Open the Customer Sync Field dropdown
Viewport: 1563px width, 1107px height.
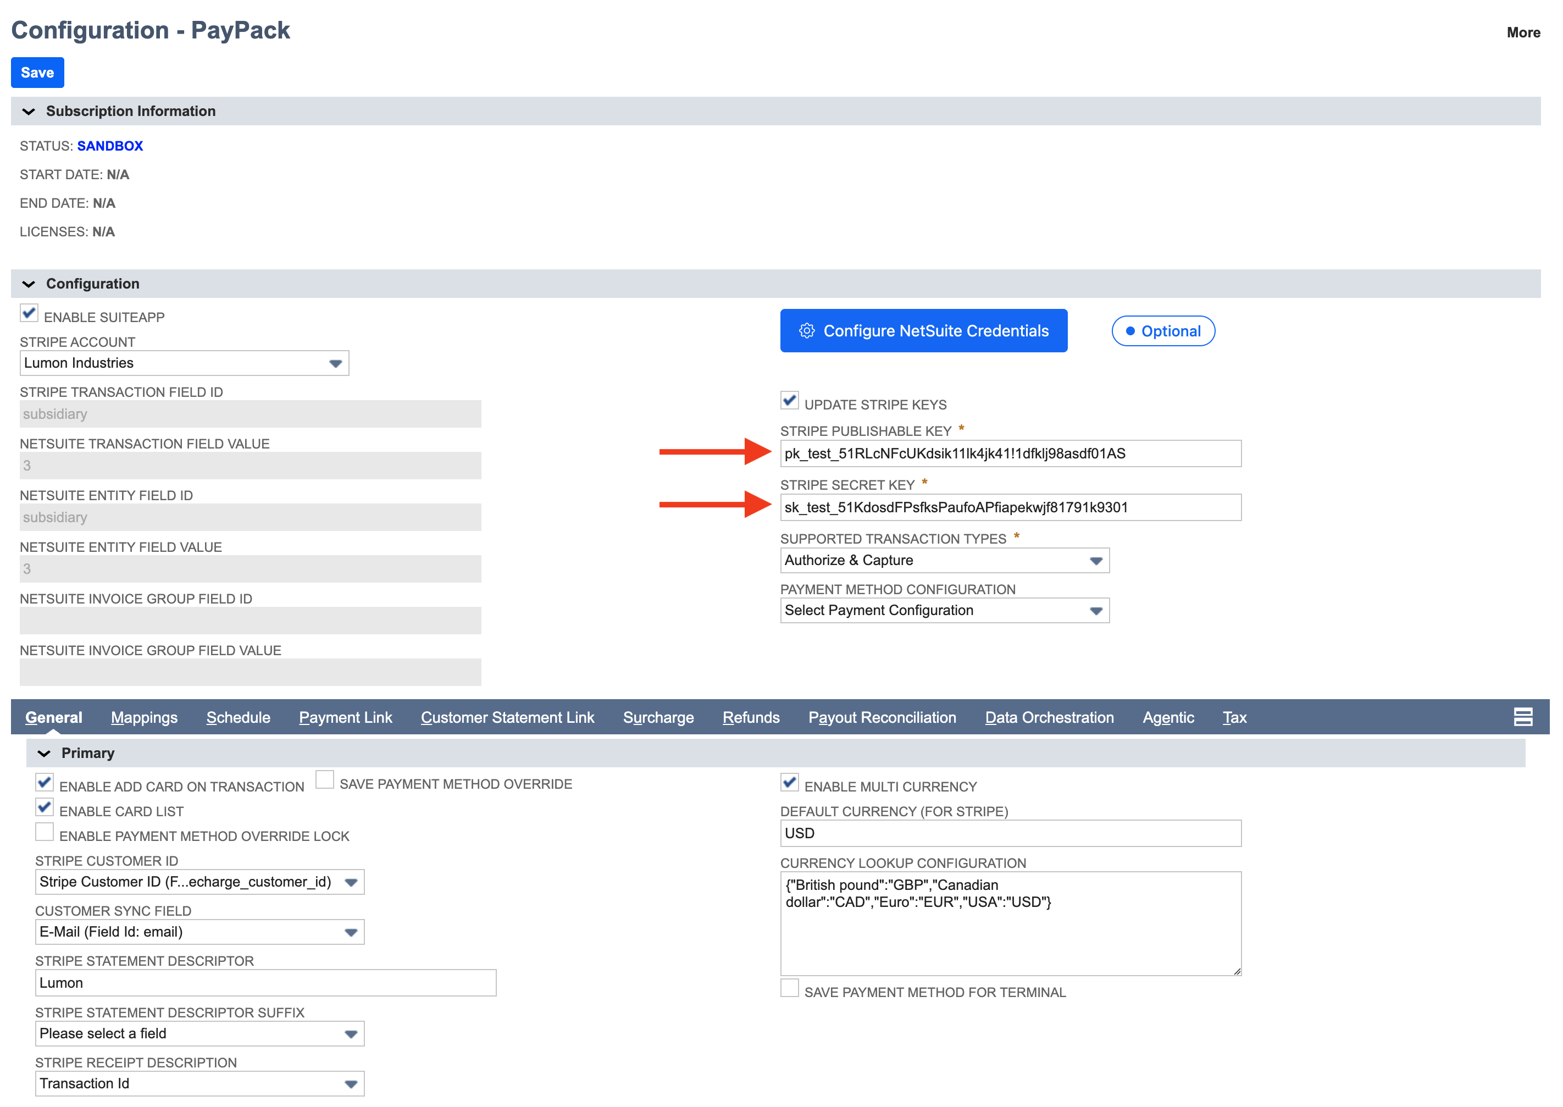[199, 933]
